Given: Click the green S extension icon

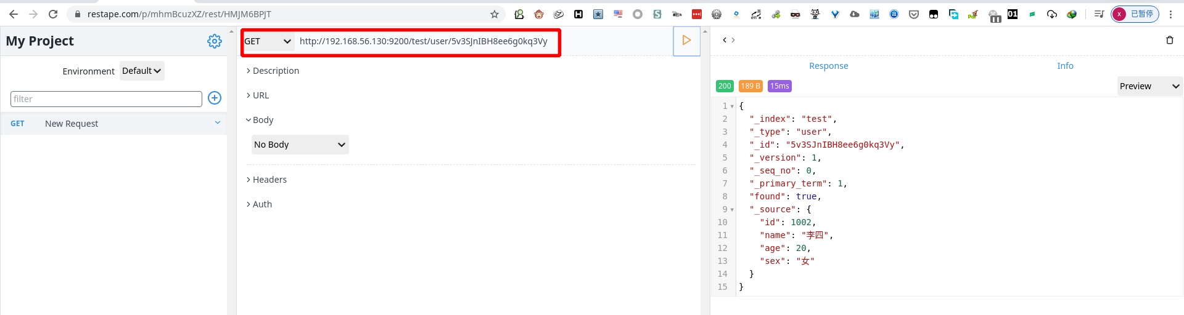Looking at the screenshot, I should 657,14.
